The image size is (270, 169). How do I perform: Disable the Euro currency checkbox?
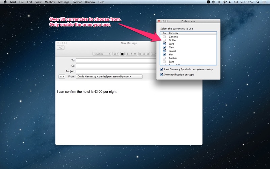[x=164, y=44]
